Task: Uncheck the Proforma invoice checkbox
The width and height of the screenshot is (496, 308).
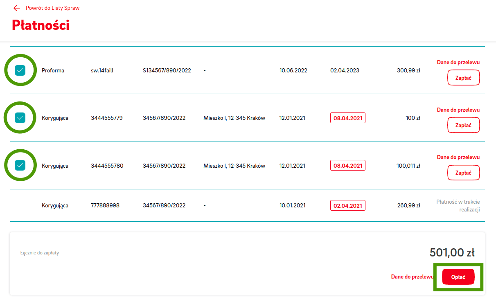Action: [20, 70]
